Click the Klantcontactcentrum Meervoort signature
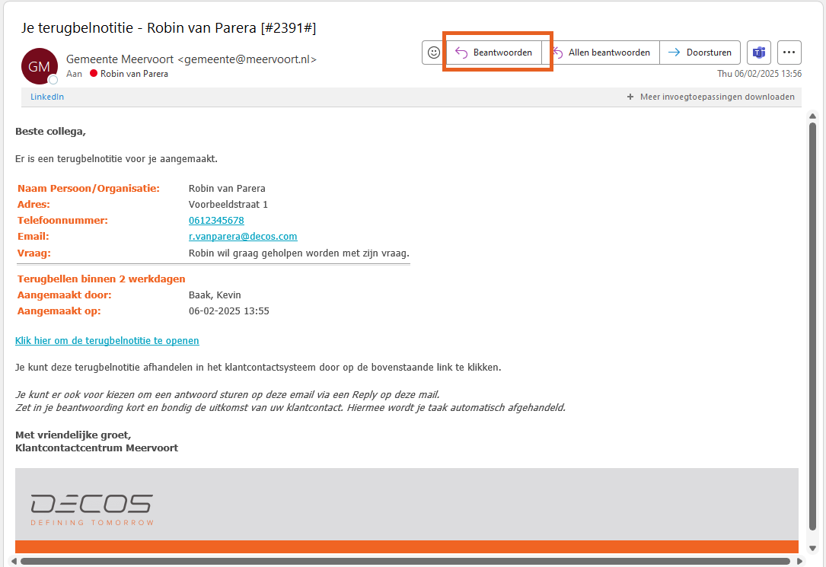The height and width of the screenshot is (567, 826). 97,448
